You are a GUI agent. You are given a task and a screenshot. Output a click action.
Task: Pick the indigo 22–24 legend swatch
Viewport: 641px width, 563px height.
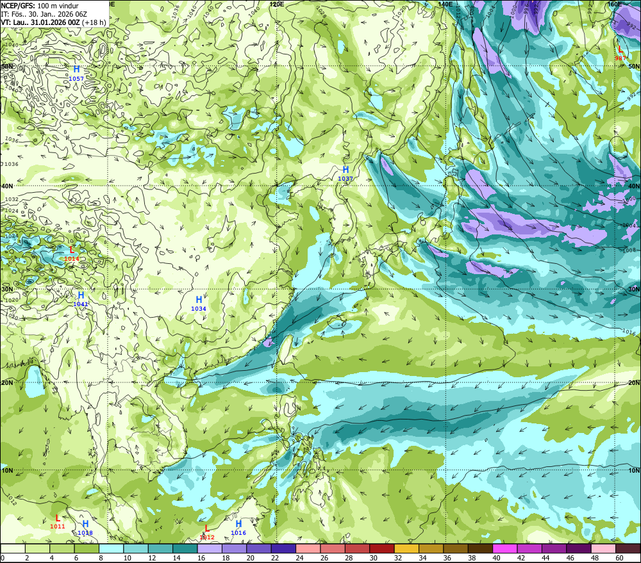[x=283, y=548]
